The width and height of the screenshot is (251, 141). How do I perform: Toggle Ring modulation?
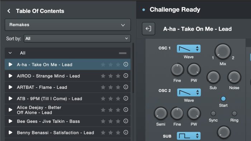point(235,113)
